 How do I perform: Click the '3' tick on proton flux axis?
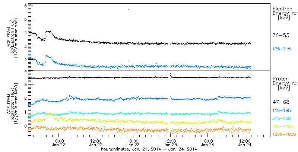(26, 84)
